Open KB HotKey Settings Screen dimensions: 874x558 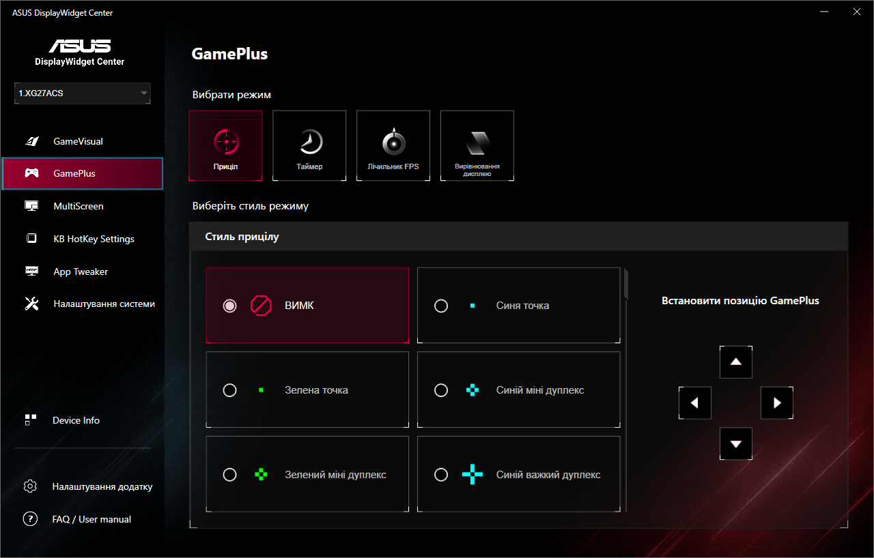82,239
